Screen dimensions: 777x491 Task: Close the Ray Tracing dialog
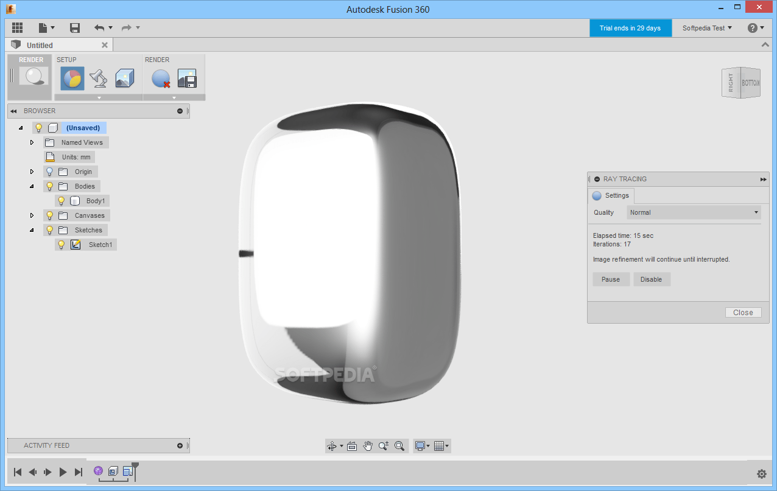(743, 312)
